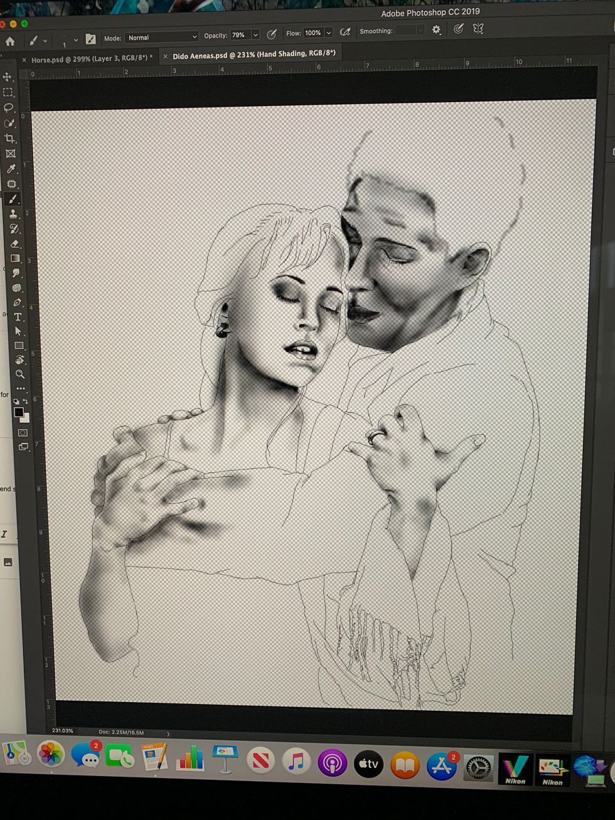615x820 pixels.
Task: Open the Edit Toolbar three-dots menu
Action: coord(21,388)
